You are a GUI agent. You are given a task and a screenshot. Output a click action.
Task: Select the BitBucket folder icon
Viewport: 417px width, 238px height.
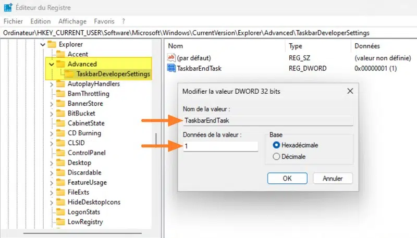click(x=60, y=113)
